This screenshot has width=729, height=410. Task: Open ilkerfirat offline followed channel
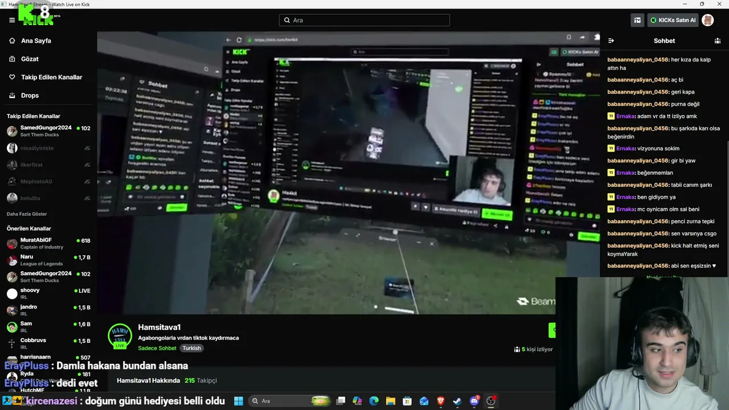[48, 165]
